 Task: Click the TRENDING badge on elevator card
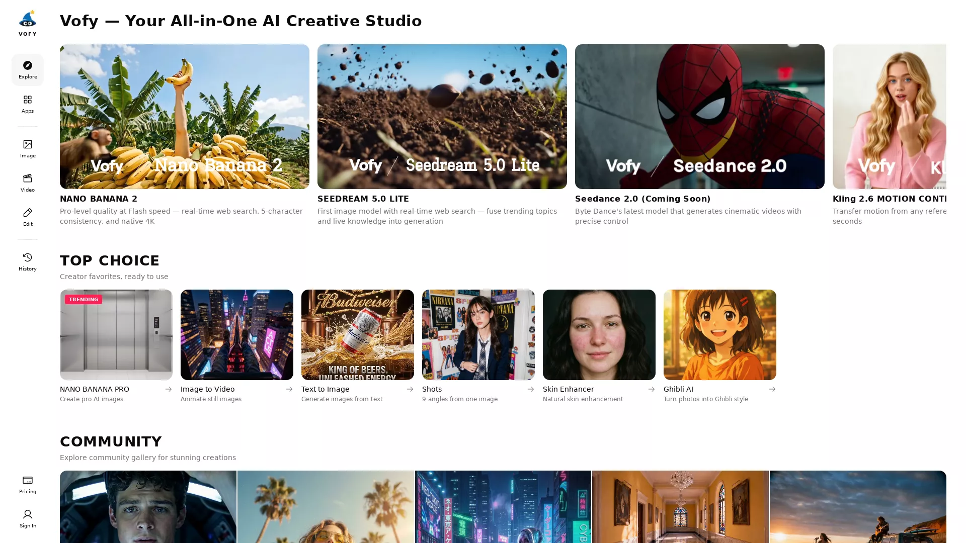(84, 299)
